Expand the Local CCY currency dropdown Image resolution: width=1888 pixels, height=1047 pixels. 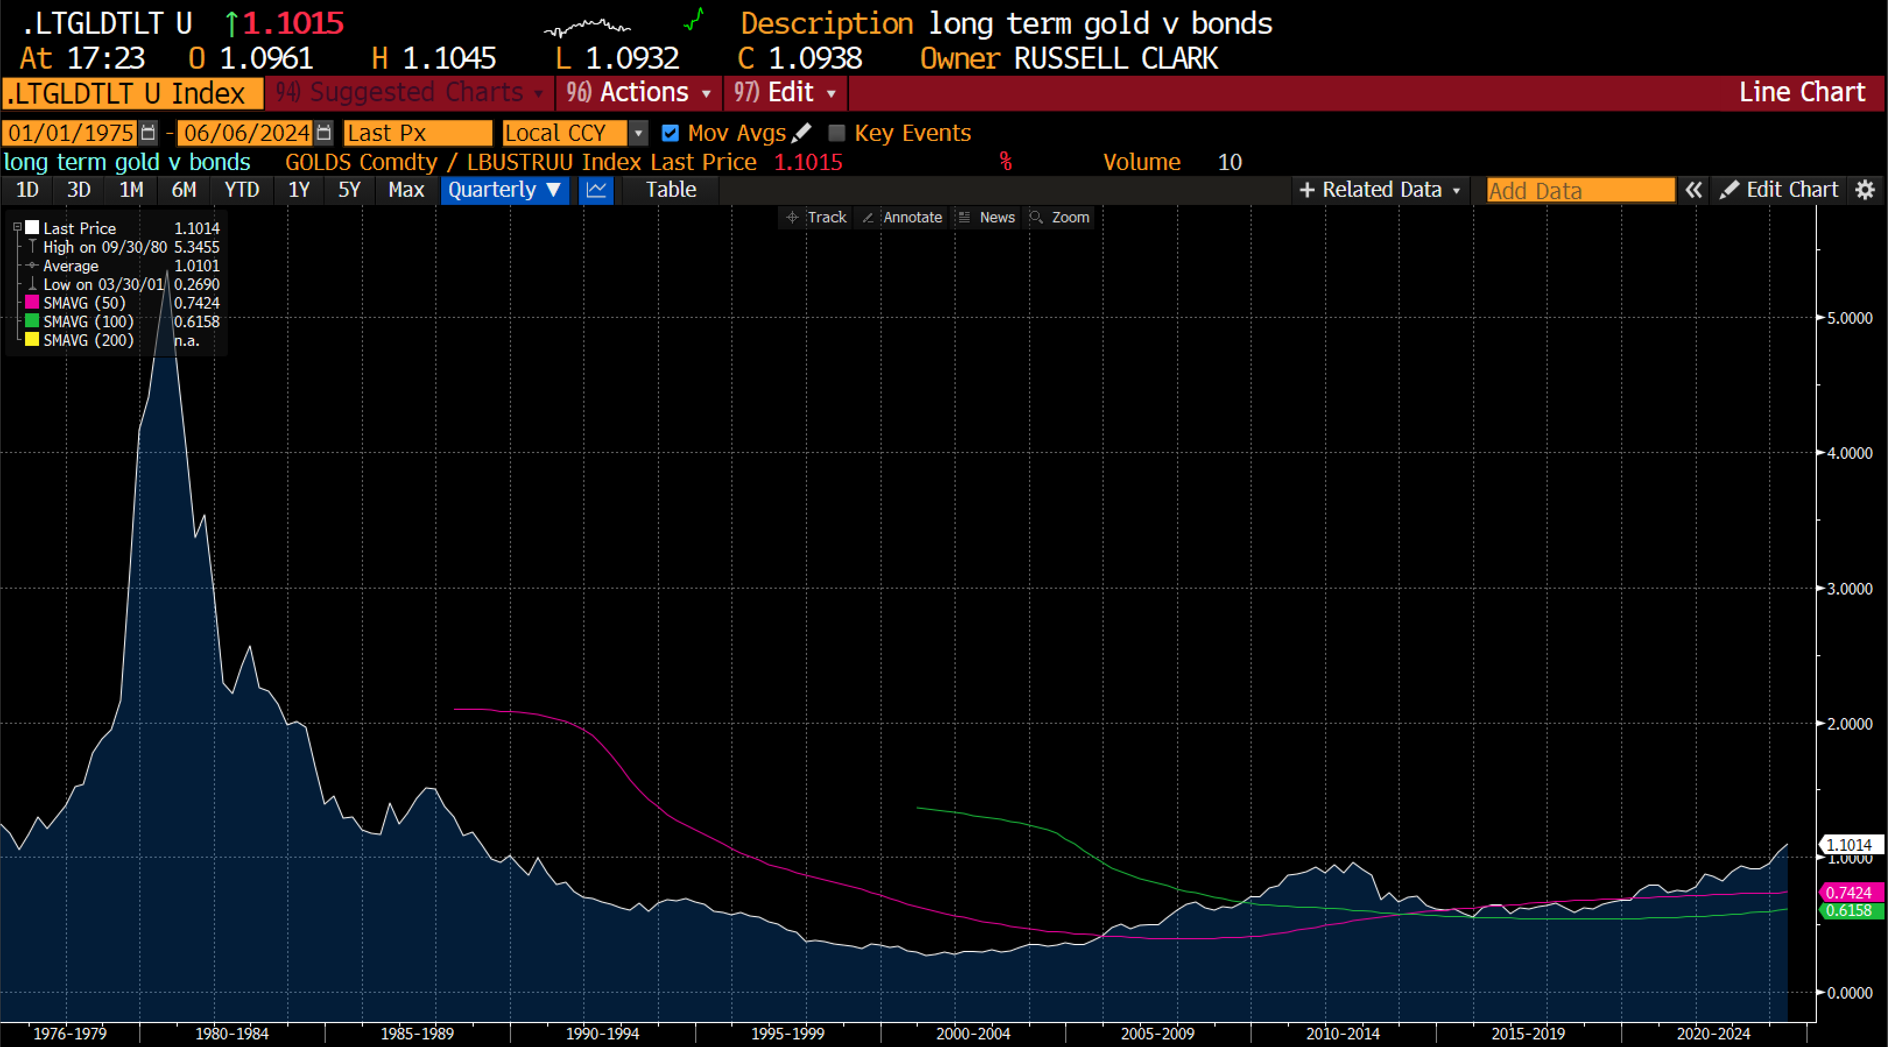coord(637,133)
